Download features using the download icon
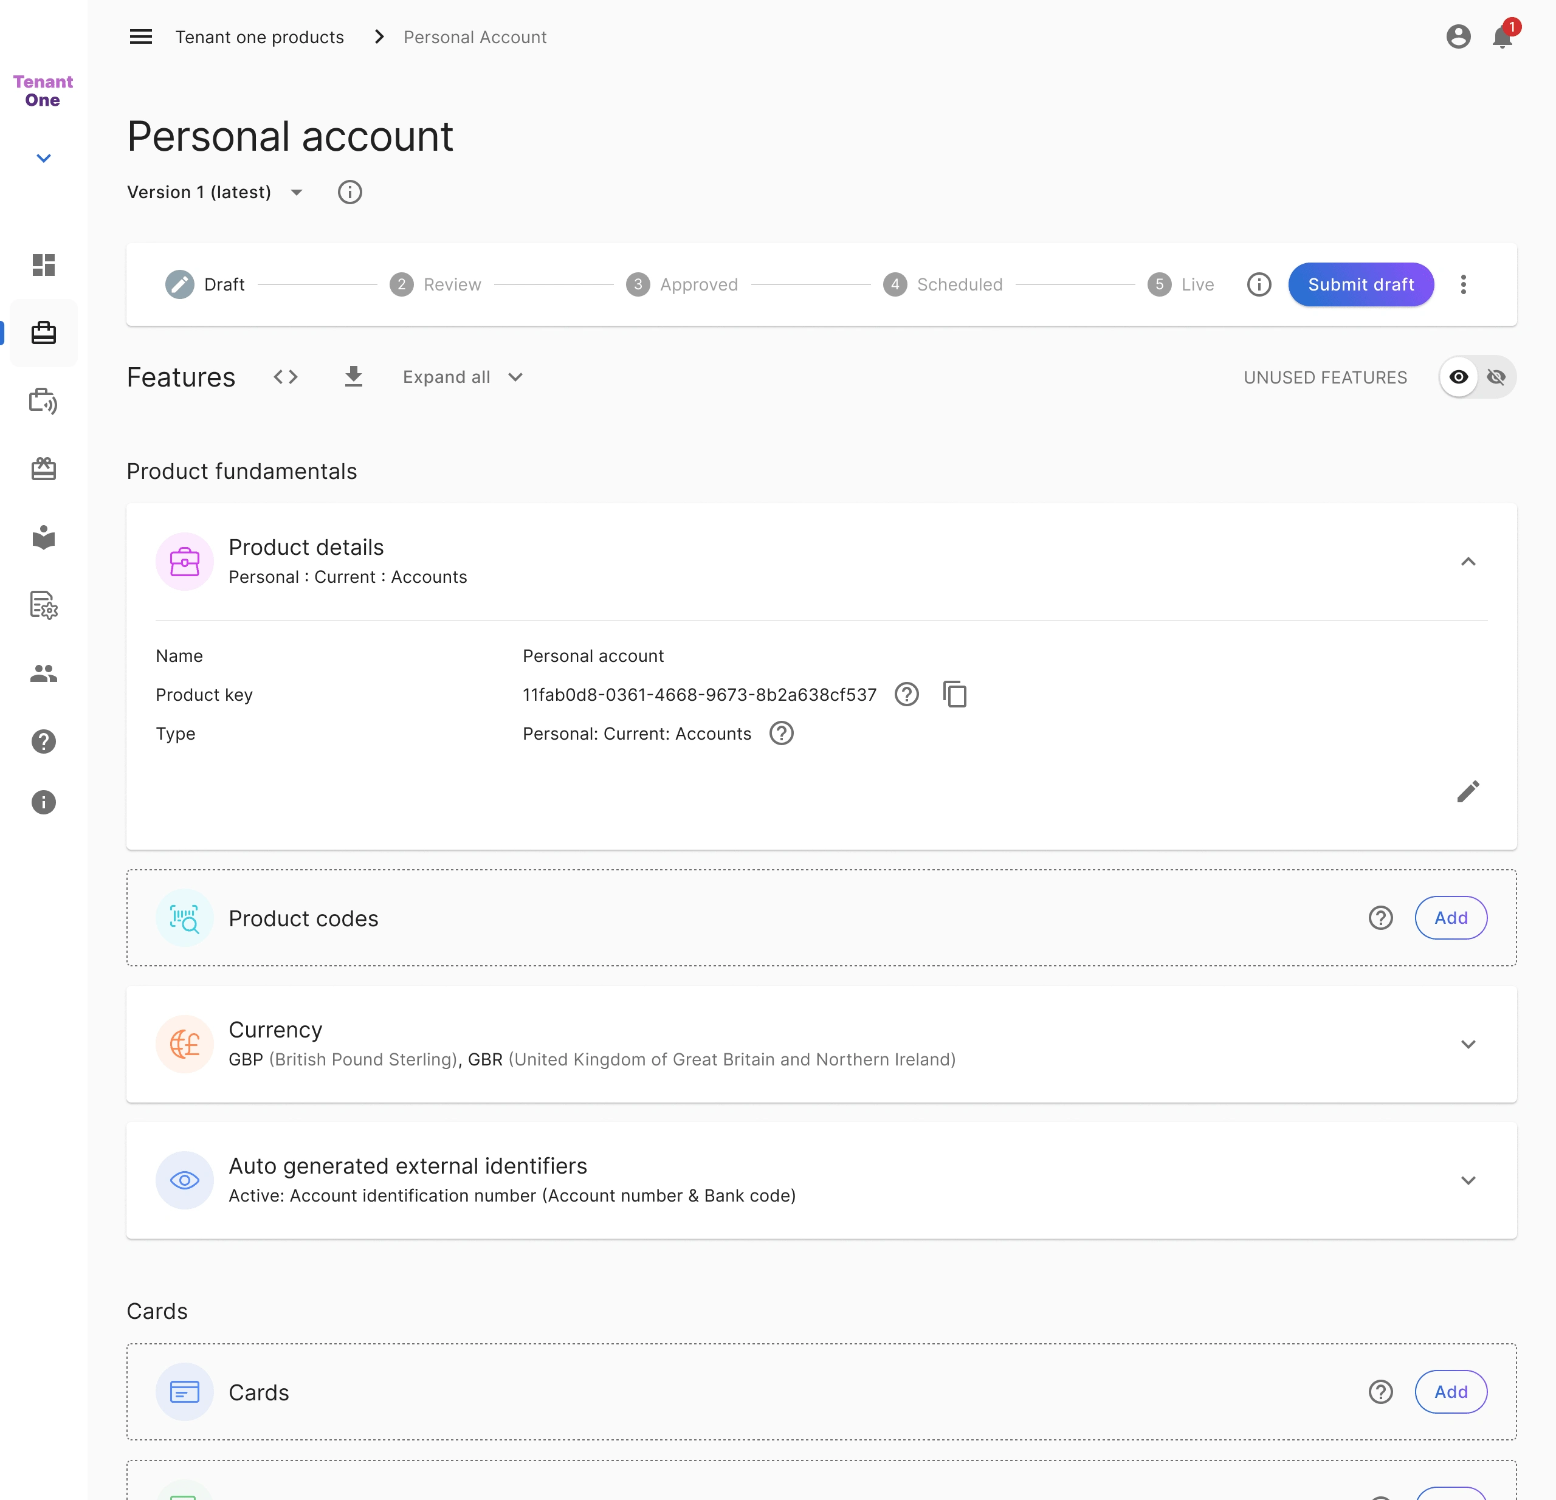Screen dimensions: 1556x1500 pos(353,377)
